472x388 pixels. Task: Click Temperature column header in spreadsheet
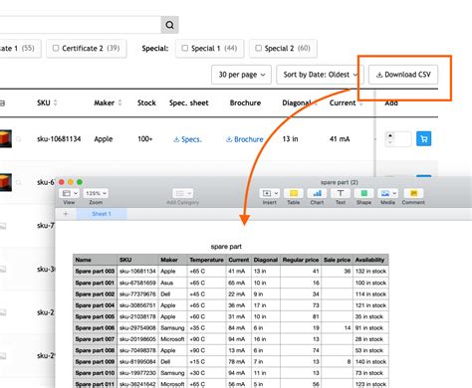click(206, 260)
